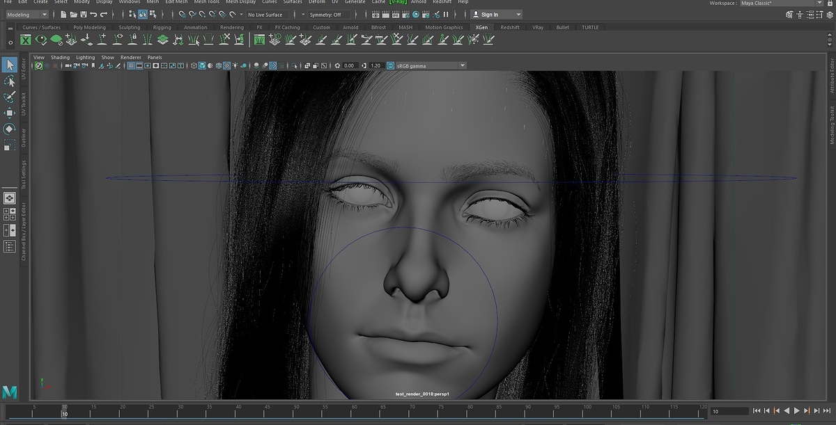Activate the Lasso select tool

coord(10,81)
